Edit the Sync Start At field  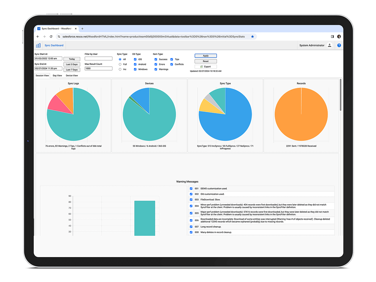[48, 58]
